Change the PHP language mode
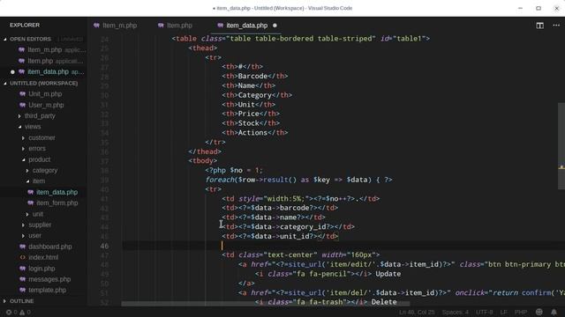Screen dimensions: 565x317 tap(521, 312)
